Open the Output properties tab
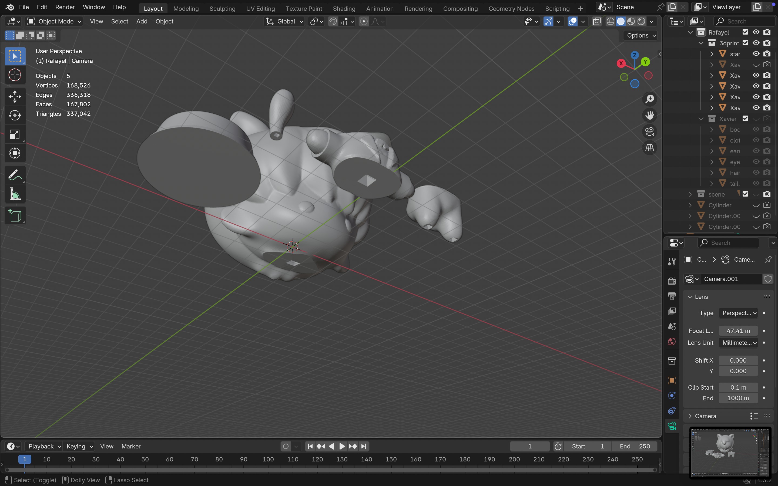 pos(672,296)
